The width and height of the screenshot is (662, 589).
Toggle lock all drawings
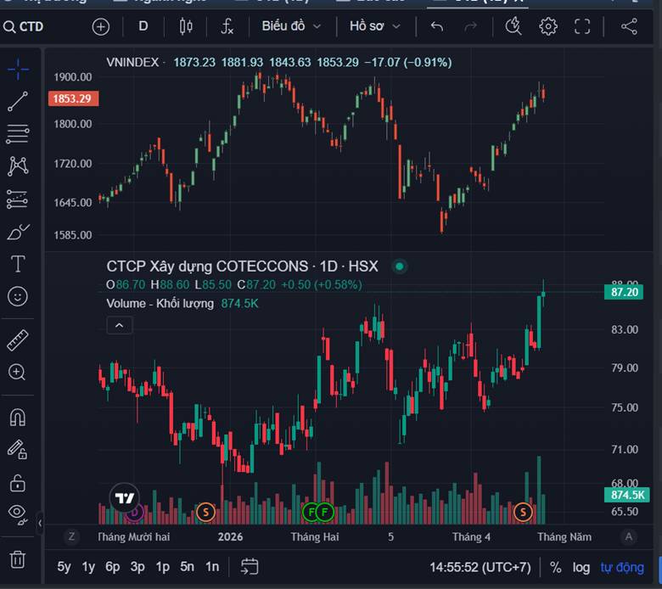pos(18,483)
